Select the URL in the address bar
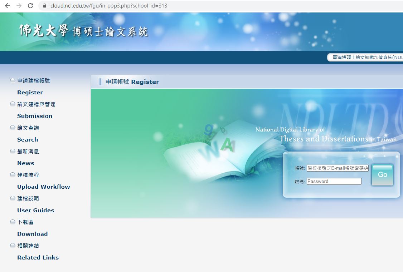403x272 pixels. pos(109,6)
